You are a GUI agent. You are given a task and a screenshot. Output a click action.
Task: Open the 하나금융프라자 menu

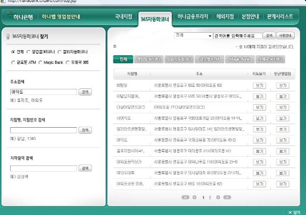[192, 16]
